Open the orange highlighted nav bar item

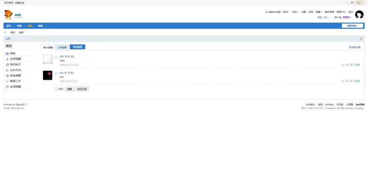point(30,26)
